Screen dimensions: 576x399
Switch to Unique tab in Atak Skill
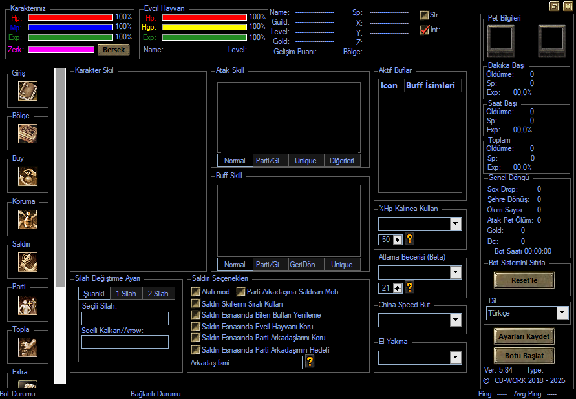pyautogui.click(x=306, y=161)
